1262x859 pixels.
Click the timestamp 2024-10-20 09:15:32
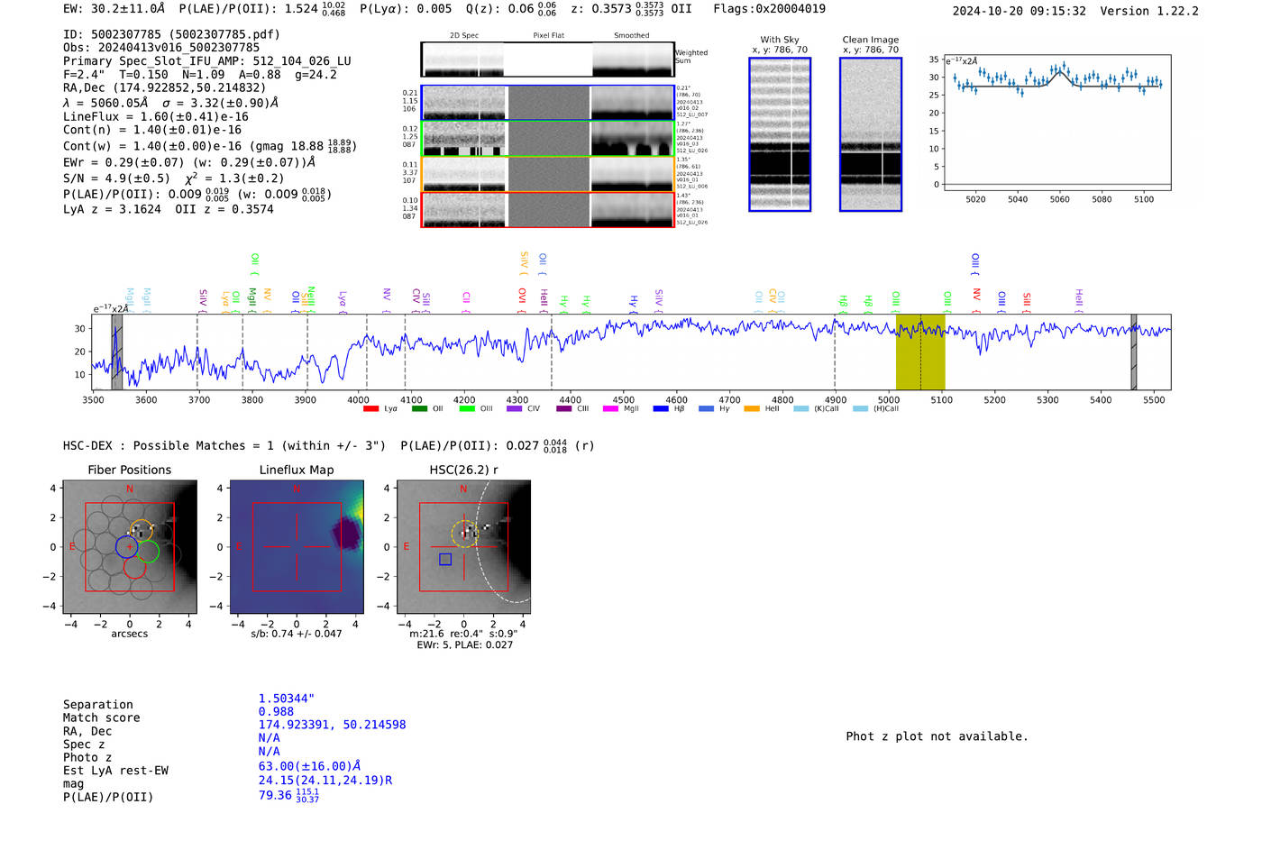coord(1019,11)
